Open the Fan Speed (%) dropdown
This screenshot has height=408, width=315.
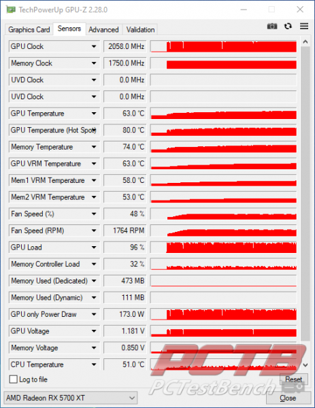click(x=94, y=214)
